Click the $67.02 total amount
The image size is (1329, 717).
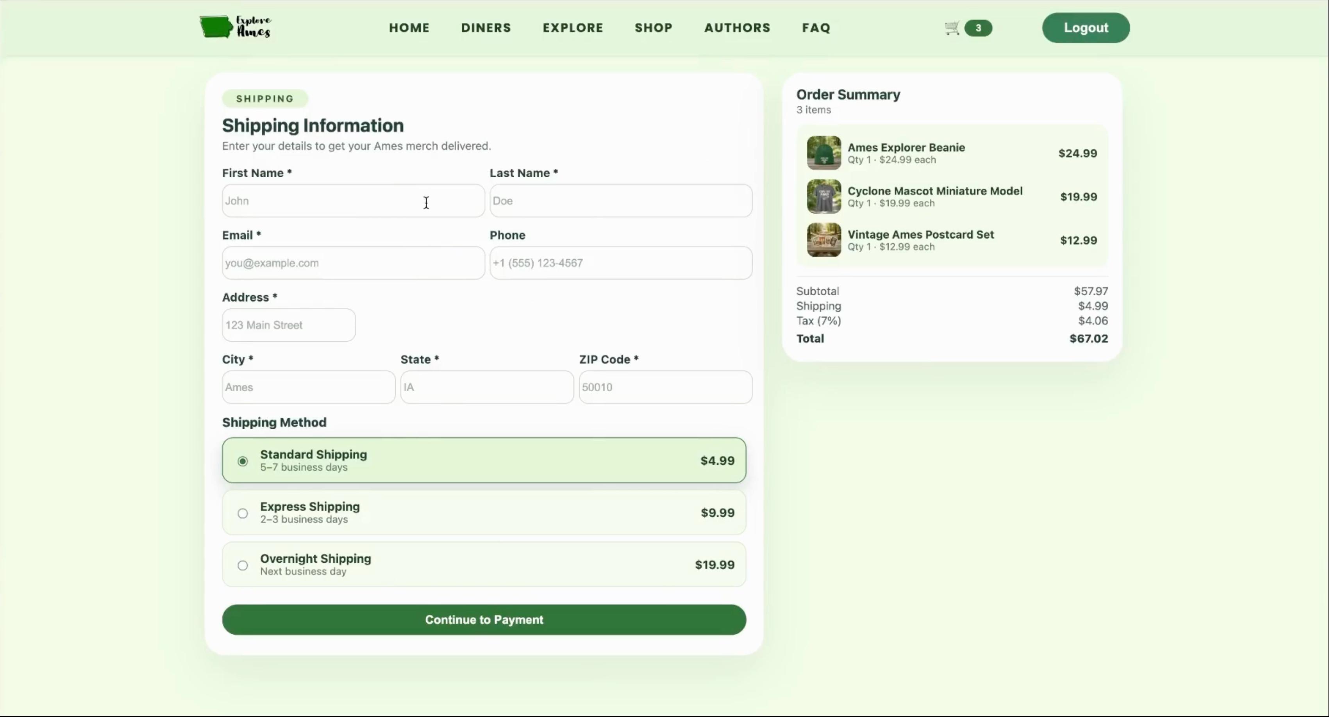(1089, 338)
